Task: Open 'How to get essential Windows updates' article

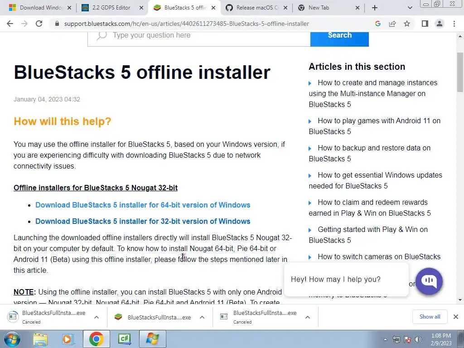Action: click(376, 180)
